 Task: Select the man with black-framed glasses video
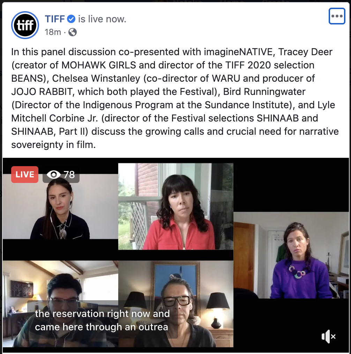(x=176, y=304)
